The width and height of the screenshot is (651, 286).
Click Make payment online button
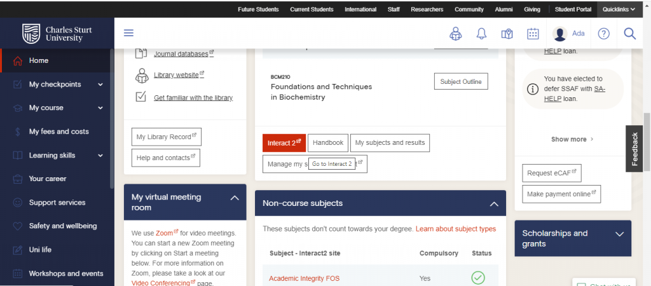point(561,194)
